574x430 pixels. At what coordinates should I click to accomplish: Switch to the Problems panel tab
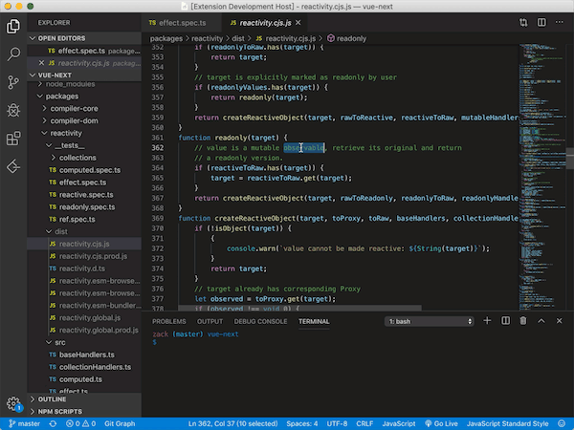169,321
